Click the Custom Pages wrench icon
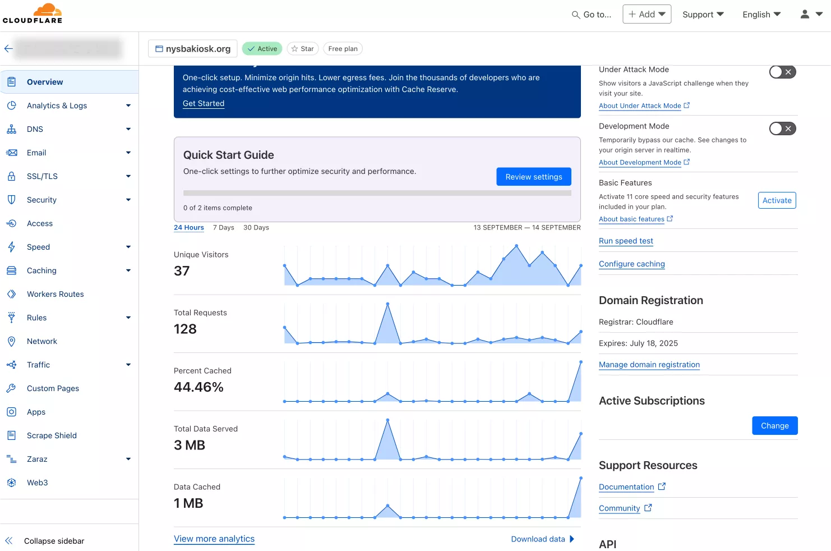The image size is (831, 551). 11,388
